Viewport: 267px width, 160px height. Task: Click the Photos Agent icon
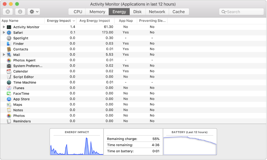(x=9, y=60)
